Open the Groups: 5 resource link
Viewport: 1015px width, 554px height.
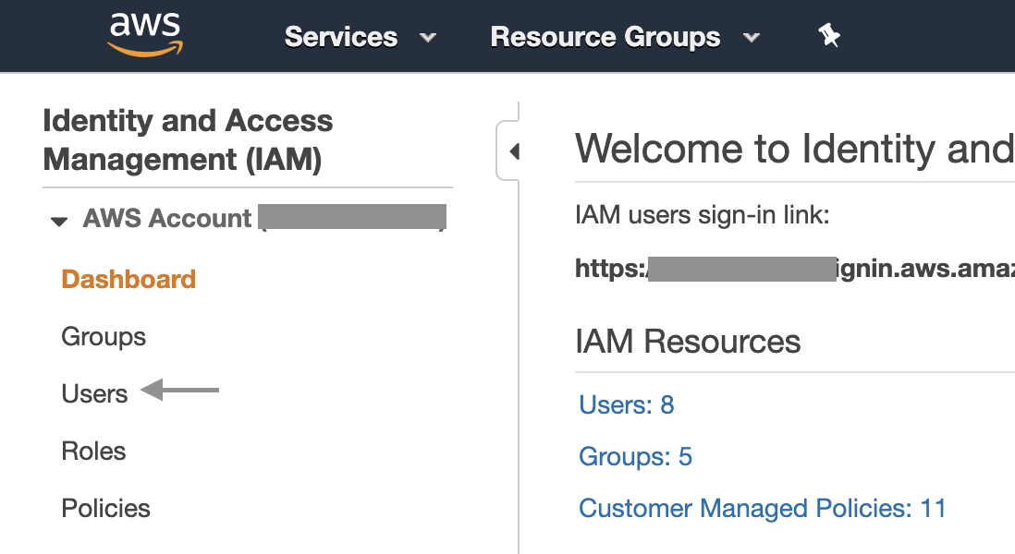coord(635,456)
